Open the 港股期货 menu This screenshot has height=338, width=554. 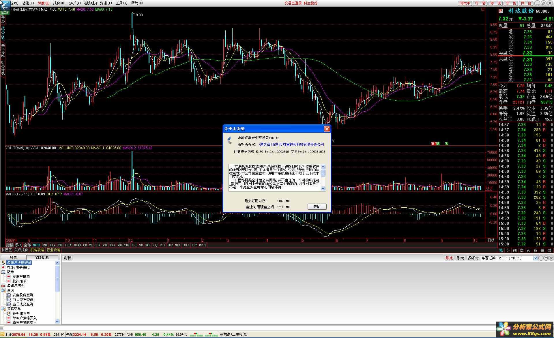pos(90,3)
